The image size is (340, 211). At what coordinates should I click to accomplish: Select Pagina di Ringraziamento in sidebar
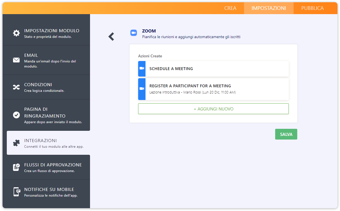(46, 115)
